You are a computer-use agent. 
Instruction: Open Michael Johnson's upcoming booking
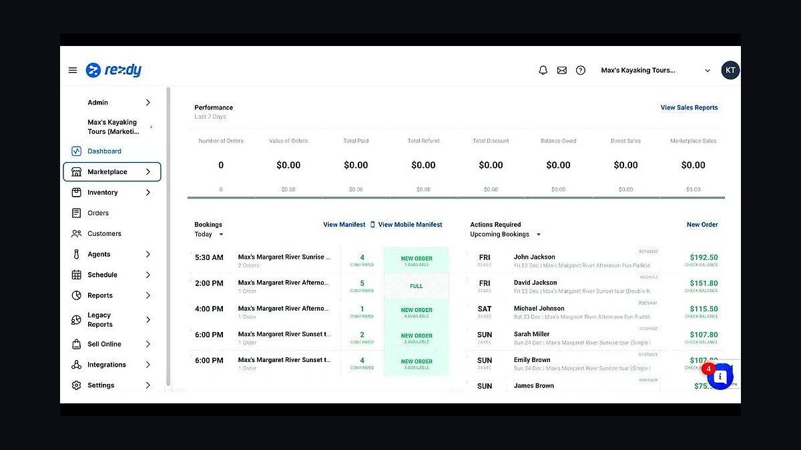coord(539,309)
